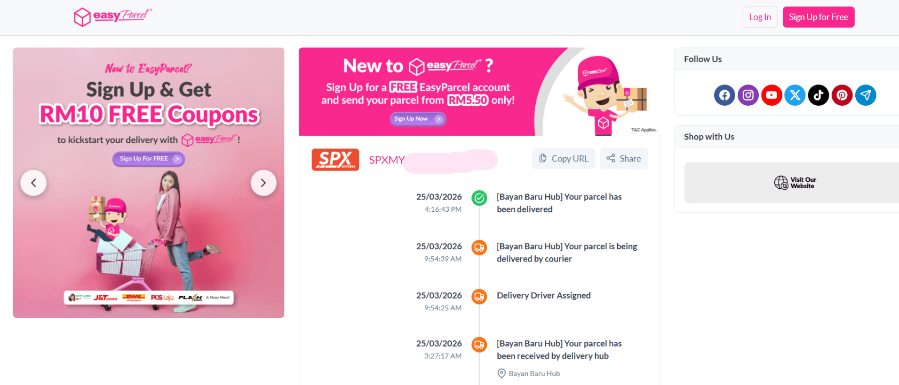Screen dimensions: 899x385
Task: Open EasyParcel Facebook page
Action: coord(724,95)
